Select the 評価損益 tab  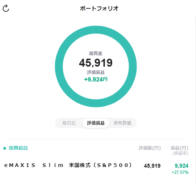point(96,123)
